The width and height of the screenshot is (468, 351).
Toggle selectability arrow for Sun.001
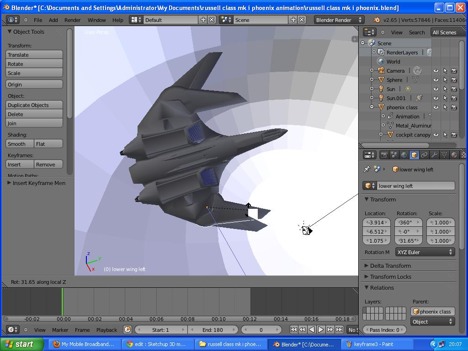click(446, 98)
